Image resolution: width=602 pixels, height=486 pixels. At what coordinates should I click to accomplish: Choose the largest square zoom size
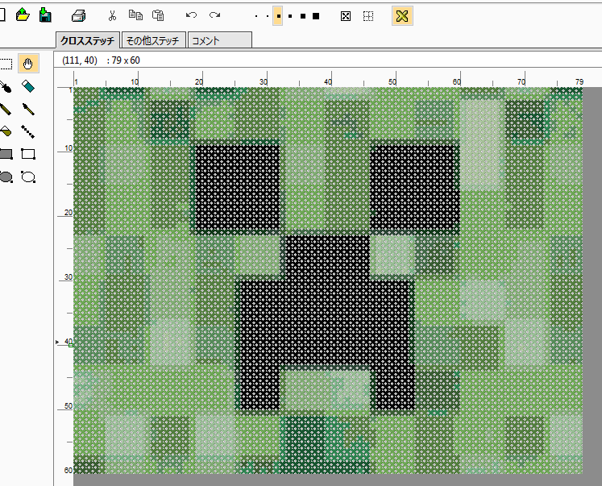[316, 16]
